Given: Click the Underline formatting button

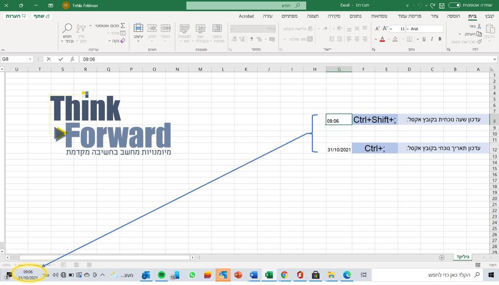Looking at the screenshot, I should 423,39.
